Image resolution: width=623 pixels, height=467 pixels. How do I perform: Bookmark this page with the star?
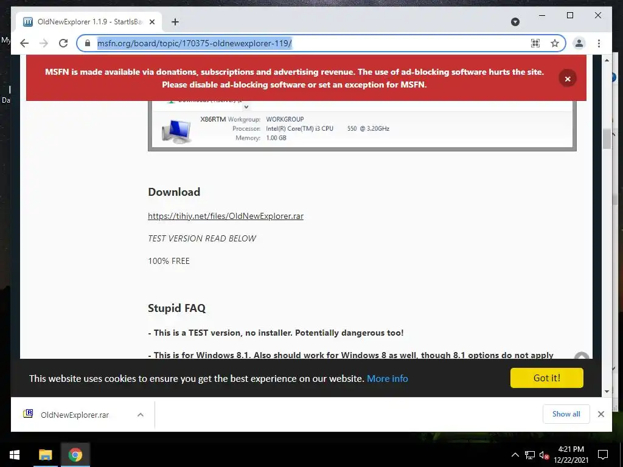click(x=555, y=43)
